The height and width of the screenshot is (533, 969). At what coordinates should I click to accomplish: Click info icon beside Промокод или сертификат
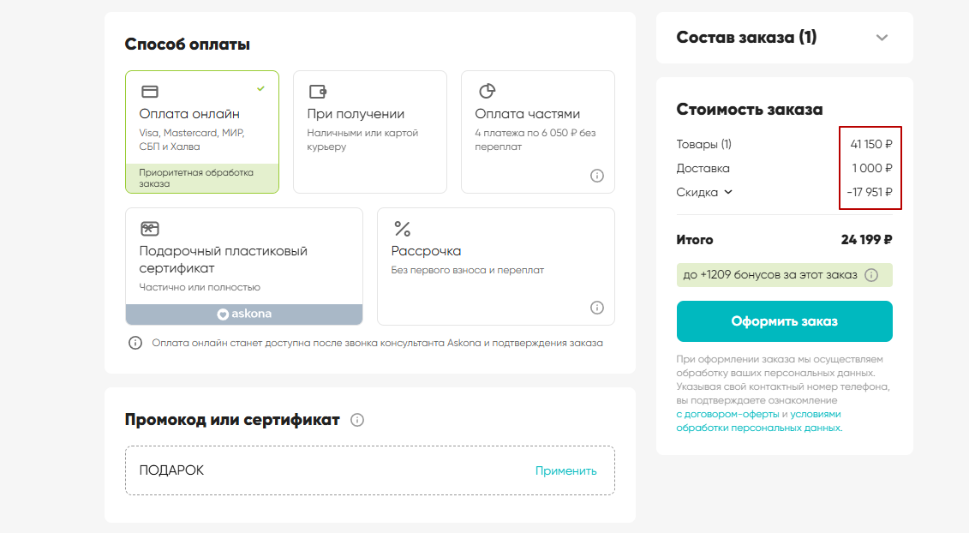pyautogui.click(x=357, y=420)
